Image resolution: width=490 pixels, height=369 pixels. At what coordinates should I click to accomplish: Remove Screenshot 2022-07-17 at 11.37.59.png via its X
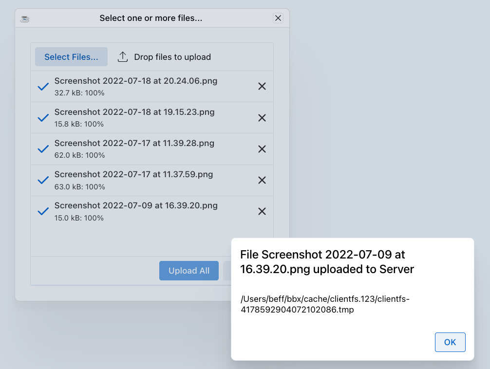pos(262,180)
